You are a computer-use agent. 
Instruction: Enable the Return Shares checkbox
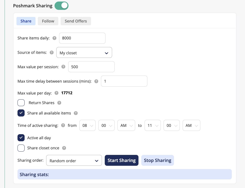(x=21, y=103)
